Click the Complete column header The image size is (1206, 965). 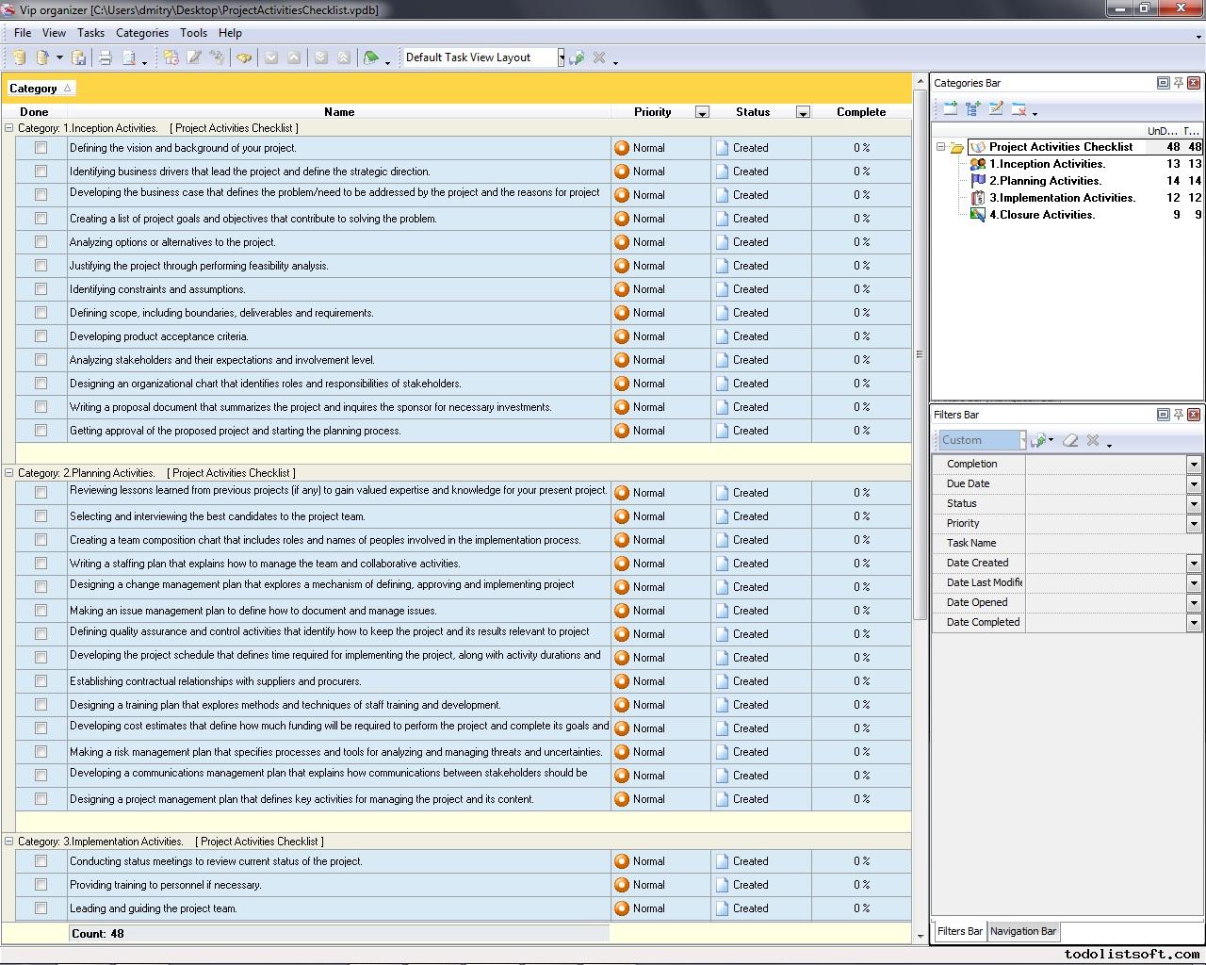[860, 112]
